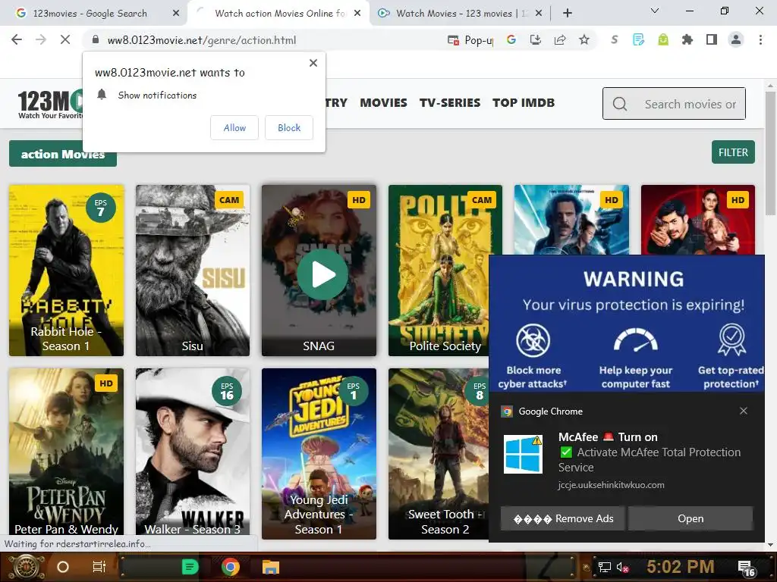Click the 5:02 PM taskbar clock

point(681,567)
